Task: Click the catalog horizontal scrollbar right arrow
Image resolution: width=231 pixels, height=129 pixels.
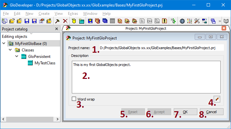Action: pos(58,119)
